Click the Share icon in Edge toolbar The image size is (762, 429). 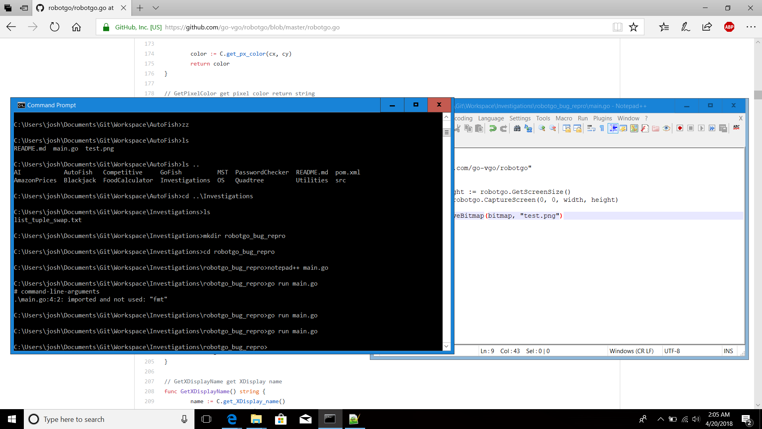click(707, 27)
